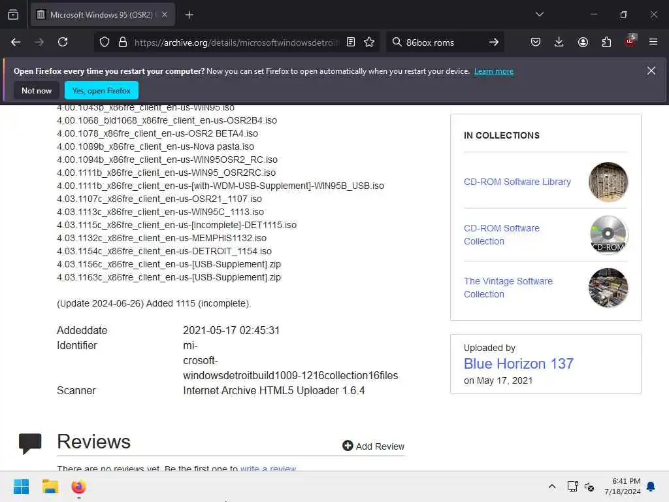Select Scanner value Internet Archive HTML5 Uploader
Screen dimensions: 669x502
(274, 391)
